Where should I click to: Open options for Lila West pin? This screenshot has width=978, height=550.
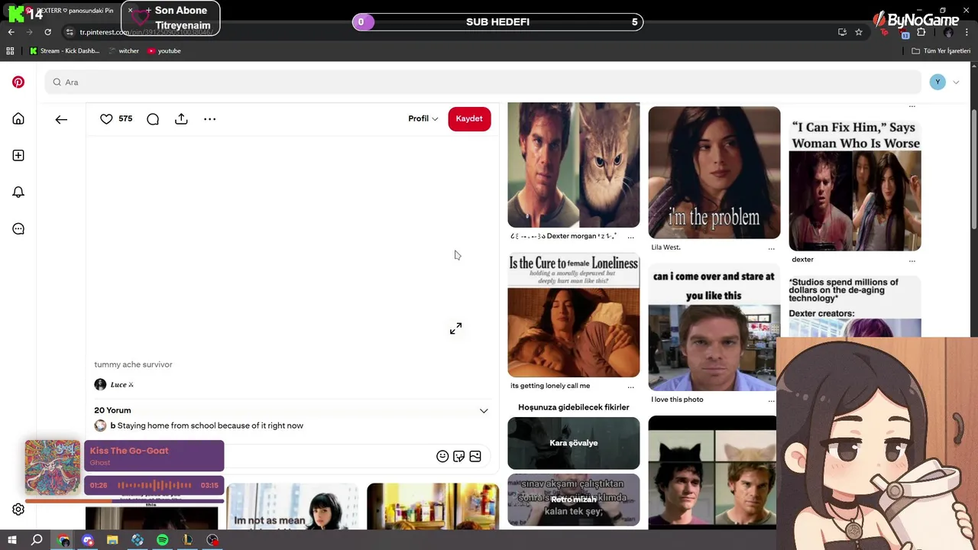coord(771,248)
